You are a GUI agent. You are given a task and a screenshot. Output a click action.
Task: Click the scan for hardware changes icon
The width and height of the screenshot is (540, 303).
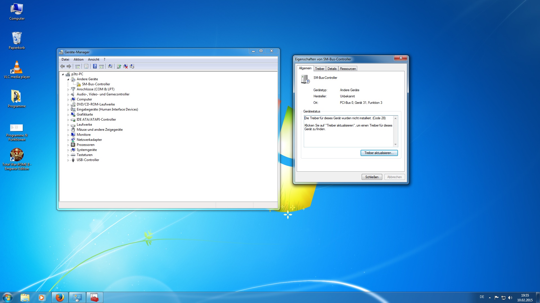(x=110, y=66)
